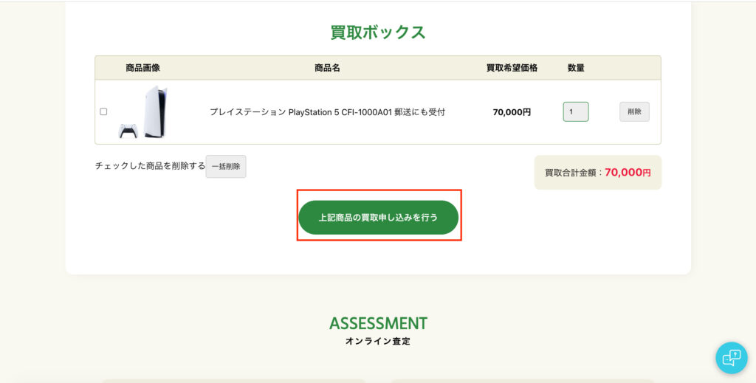Viewport: 756px width, 383px height.
Task: Click the オンライン査定 subtitle
Action: tap(378, 341)
